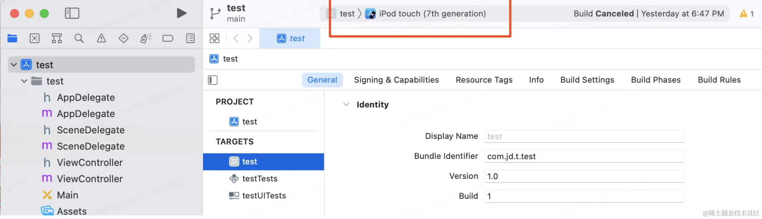This screenshot has height=219, width=762.
Task: Collapse the Identity section
Action: pos(346,105)
